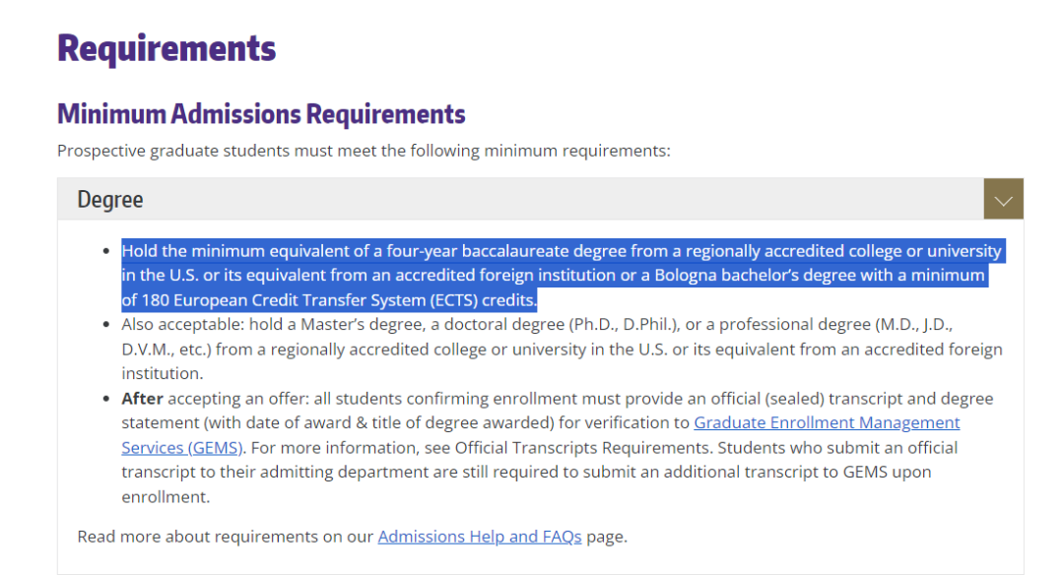Open the Admissions Help and FAQs link
The height and width of the screenshot is (575, 1064).
pyautogui.click(x=480, y=537)
